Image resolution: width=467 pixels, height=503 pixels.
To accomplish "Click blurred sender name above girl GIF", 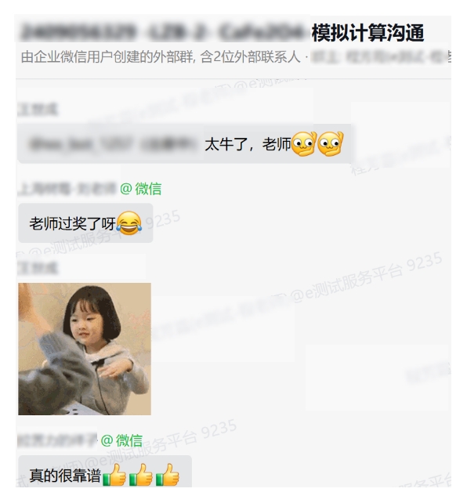I will (38, 267).
